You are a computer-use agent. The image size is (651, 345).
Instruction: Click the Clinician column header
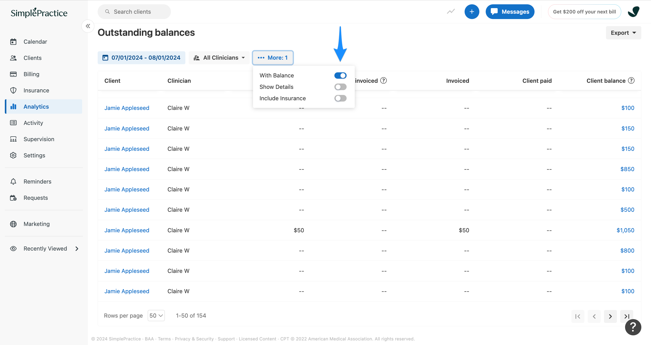click(179, 81)
